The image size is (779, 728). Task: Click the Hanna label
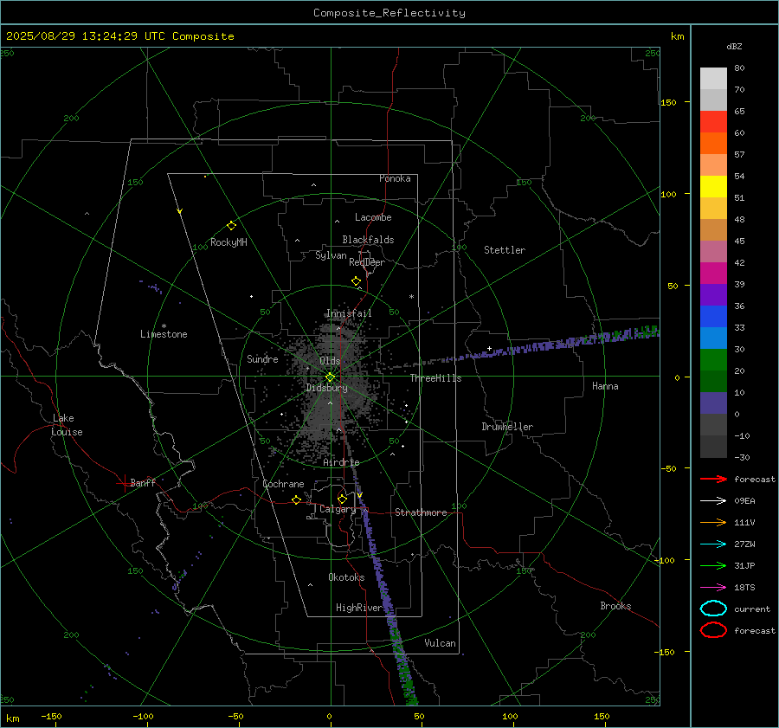point(605,386)
